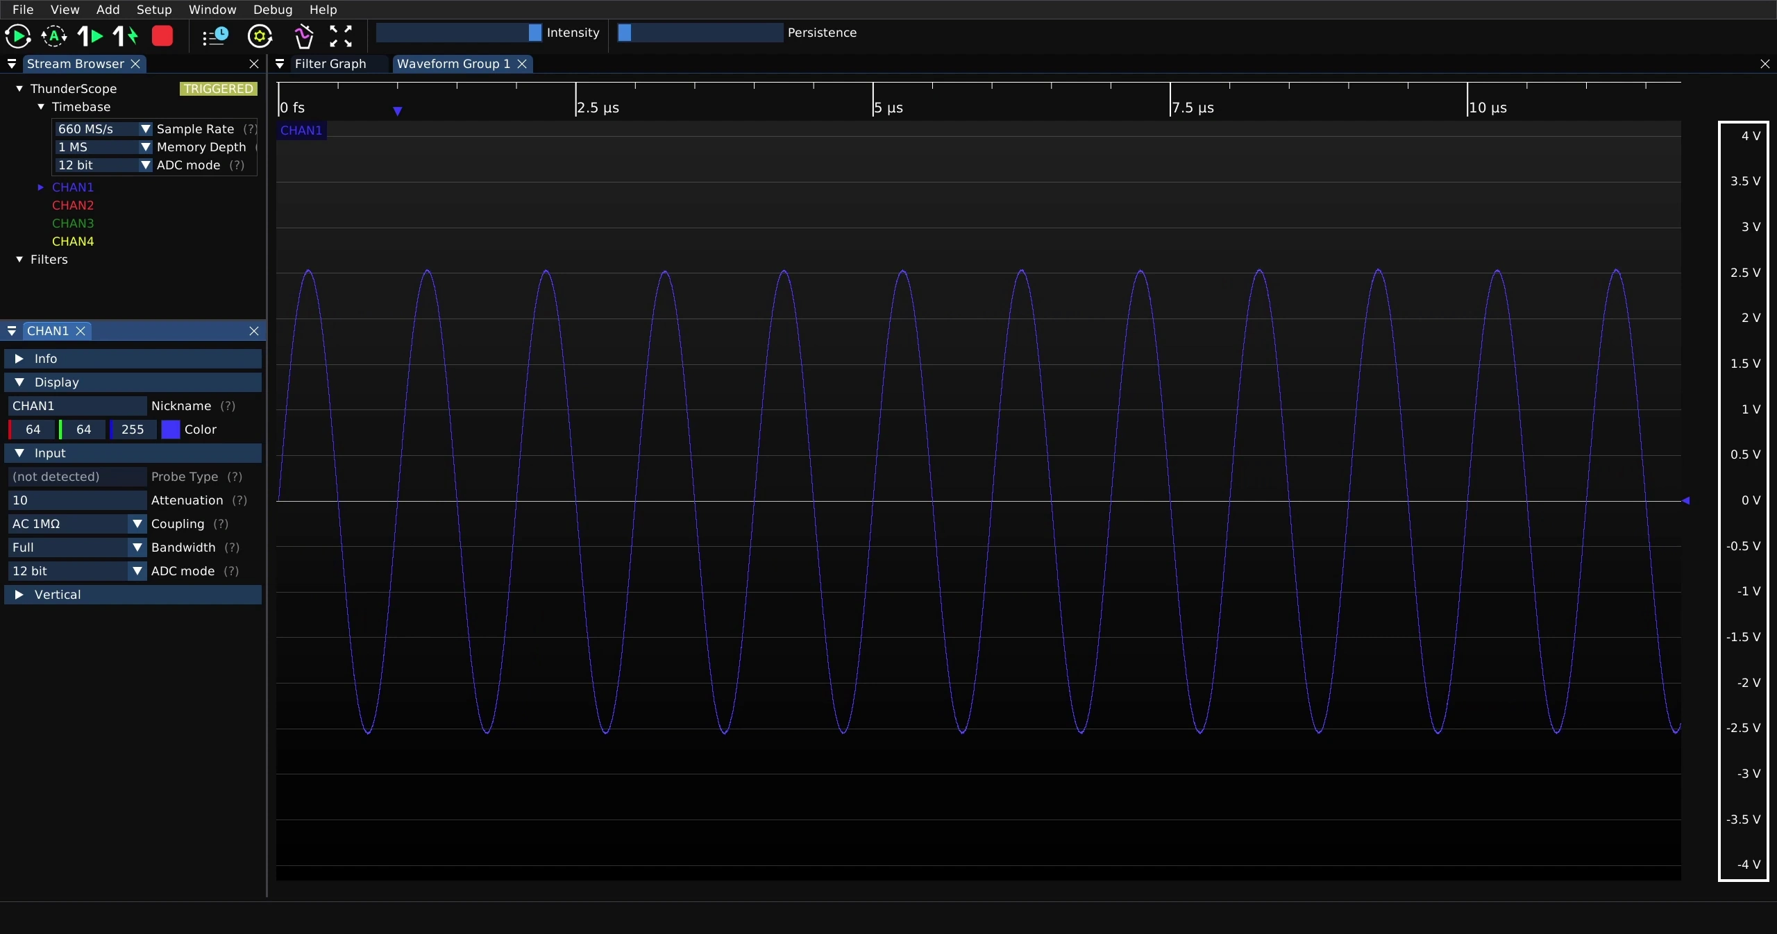
Task: Toggle fullscreen with the arrows icon
Action: click(x=341, y=36)
